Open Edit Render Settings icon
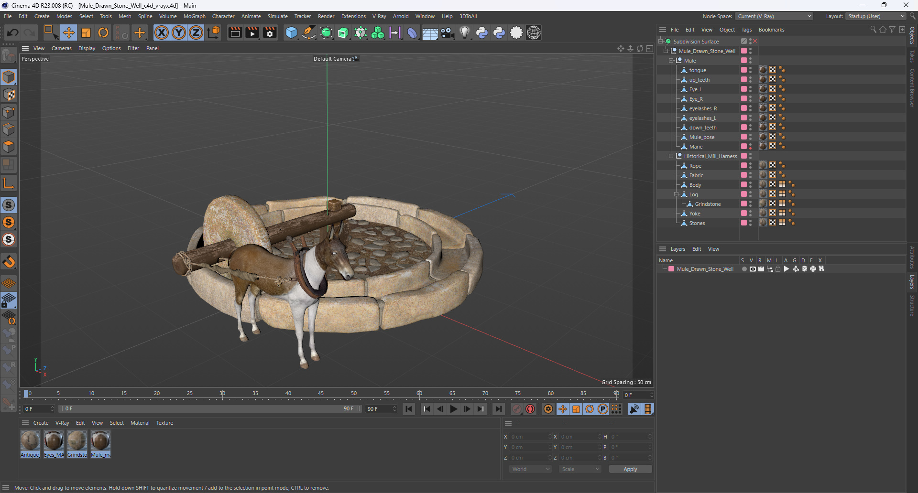The width and height of the screenshot is (918, 493). [x=270, y=32]
